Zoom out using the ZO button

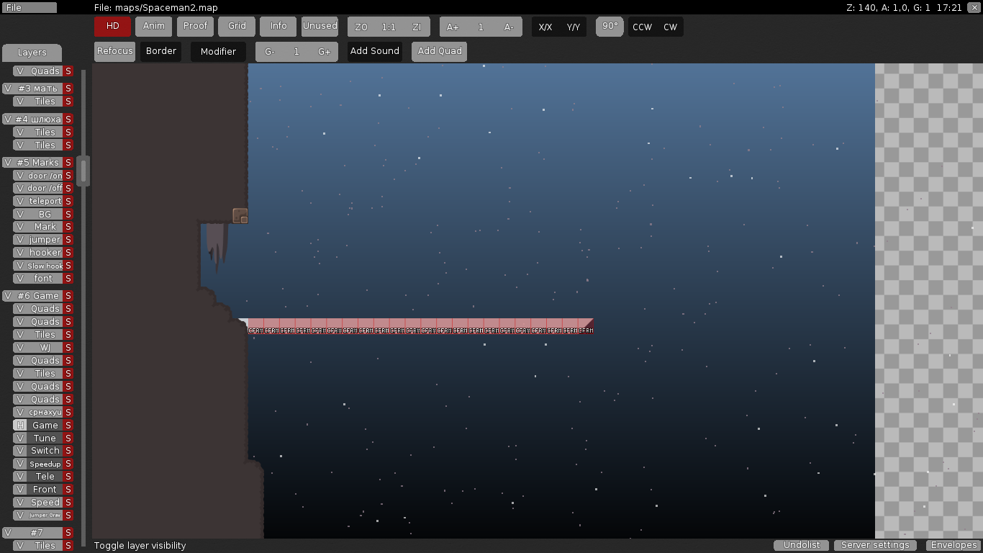[361, 26]
